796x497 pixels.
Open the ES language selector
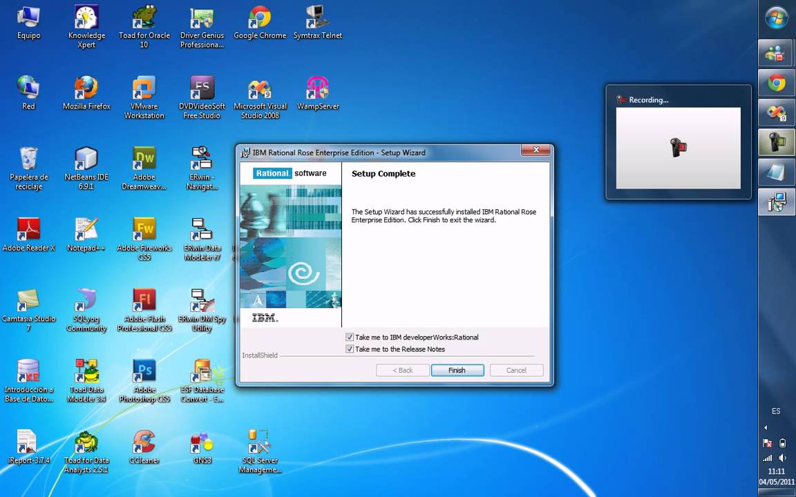tap(775, 411)
